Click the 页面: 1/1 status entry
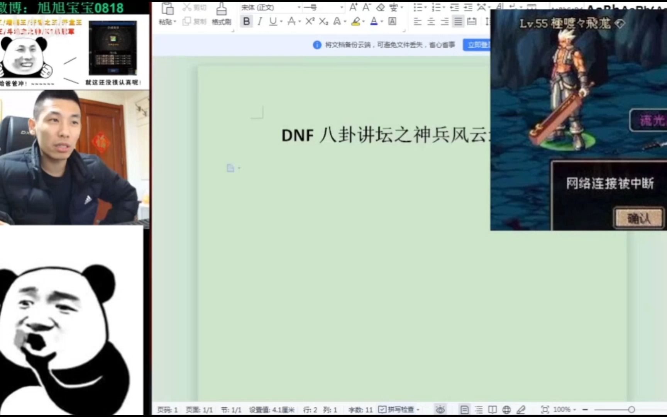The width and height of the screenshot is (667, 417). click(x=199, y=410)
